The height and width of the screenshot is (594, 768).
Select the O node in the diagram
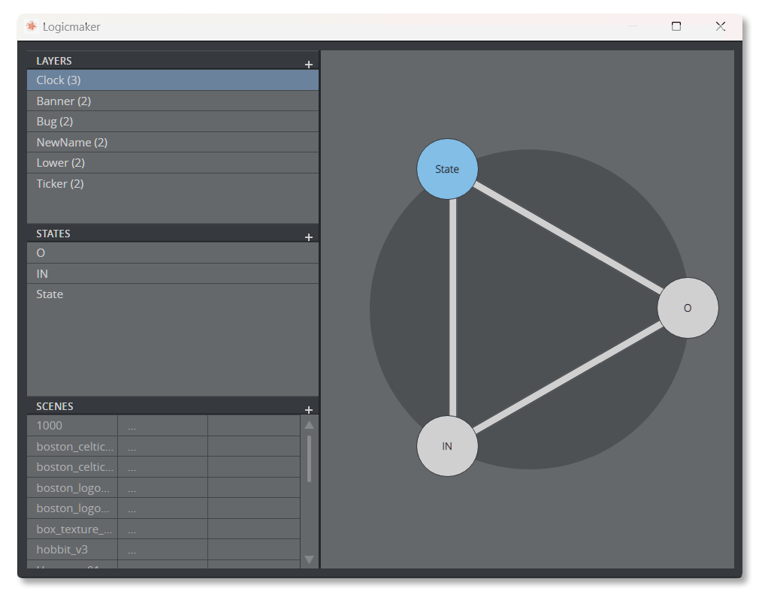pos(687,308)
